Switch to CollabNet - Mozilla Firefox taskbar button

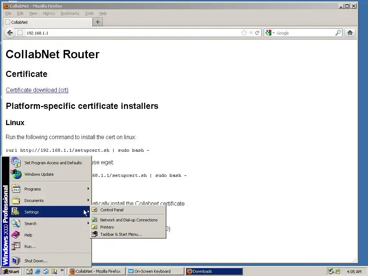pos(97,271)
